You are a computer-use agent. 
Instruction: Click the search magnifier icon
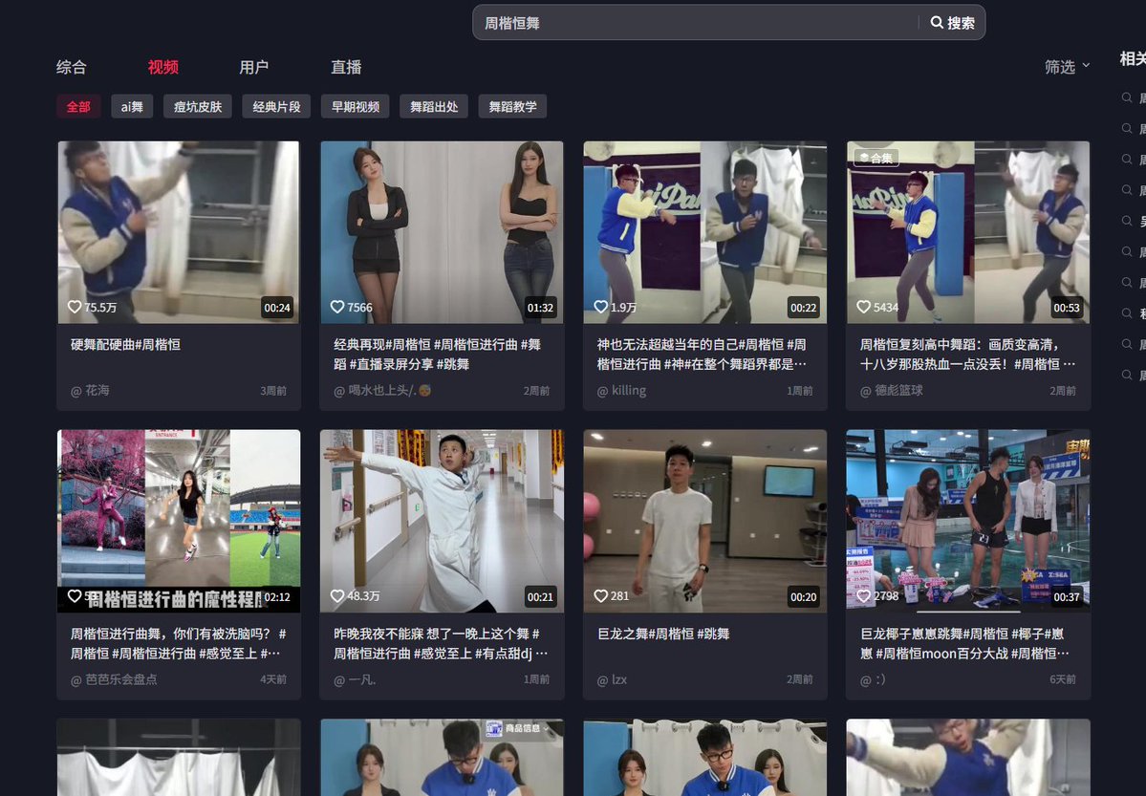click(937, 23)
